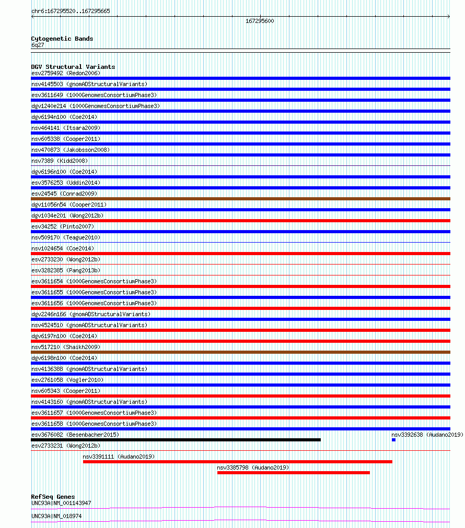
Task: Click the 167295600 ruler position label
Action: coord(260,21)
